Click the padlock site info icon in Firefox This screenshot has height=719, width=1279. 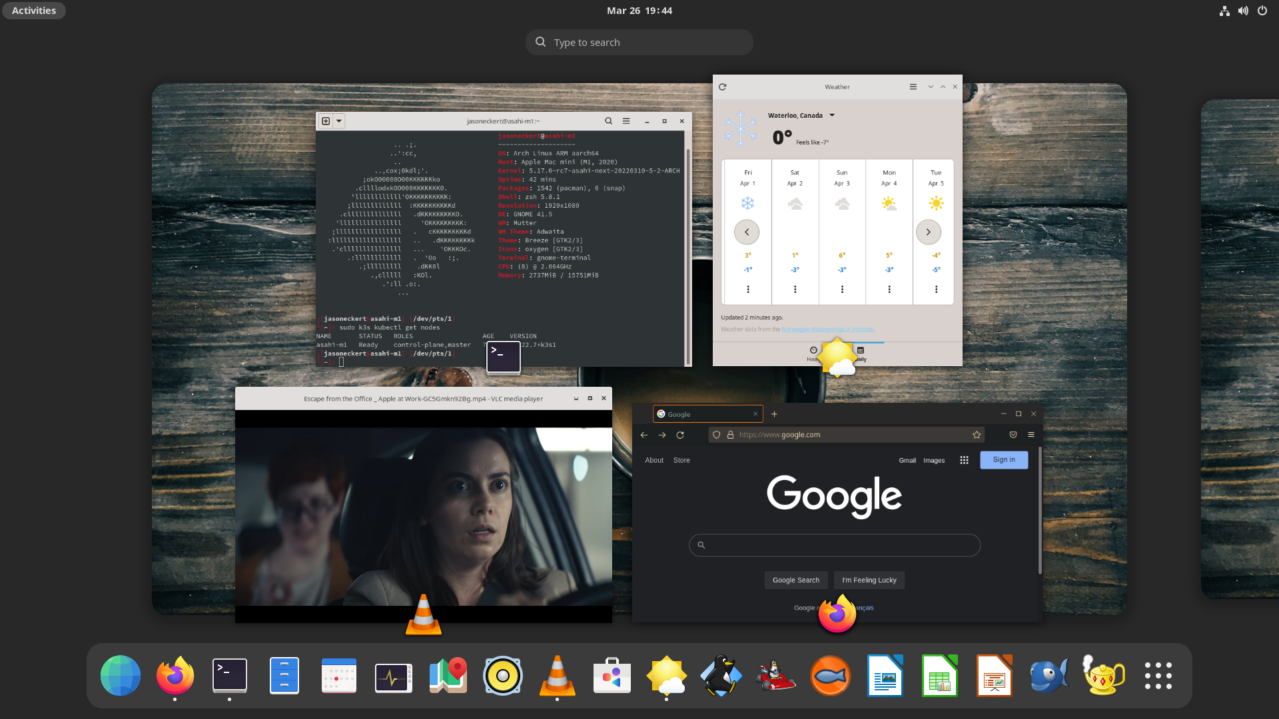coord(730,435)
